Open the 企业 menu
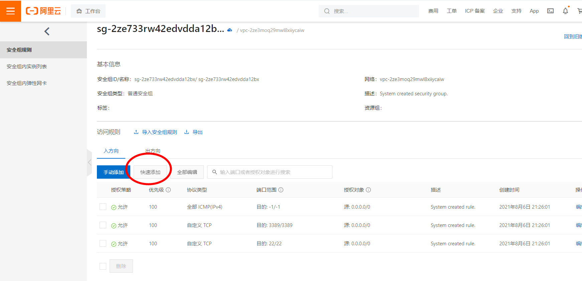The width and height of the screenshot is (582, 281). click(498, 11)
